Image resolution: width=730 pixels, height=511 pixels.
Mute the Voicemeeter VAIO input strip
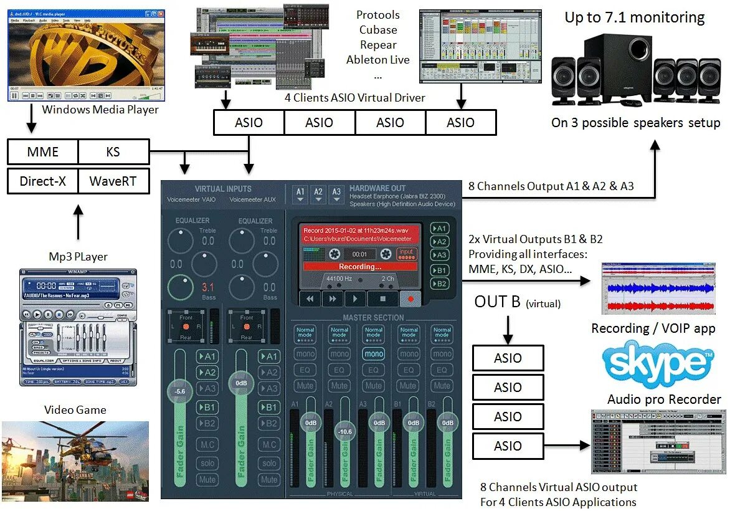coord(207,479)
